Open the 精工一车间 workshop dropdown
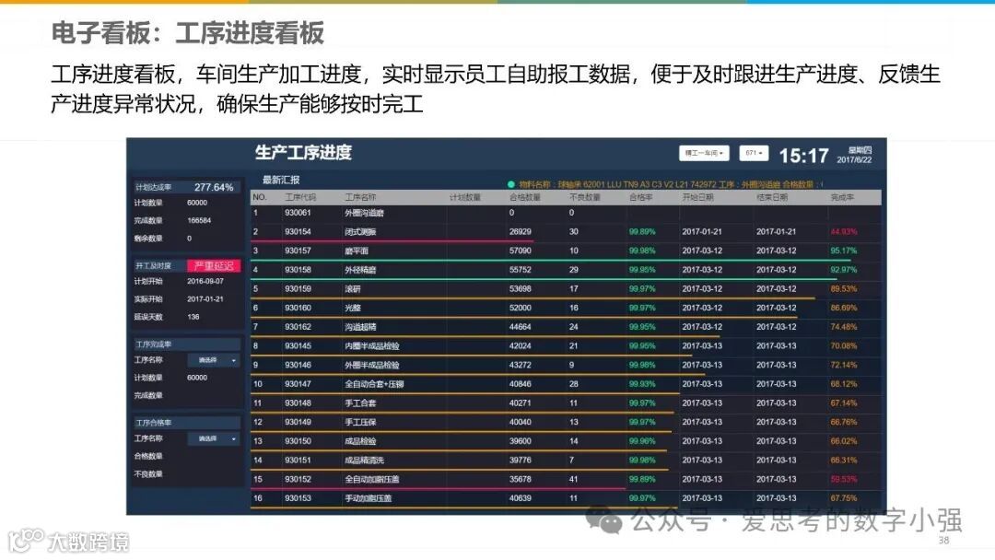 pyautogui.click(x=704, y=154)
